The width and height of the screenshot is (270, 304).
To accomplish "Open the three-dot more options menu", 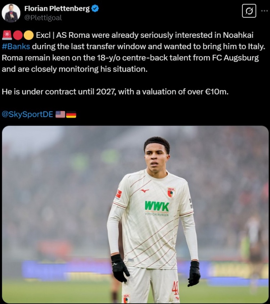I will 264,11.
